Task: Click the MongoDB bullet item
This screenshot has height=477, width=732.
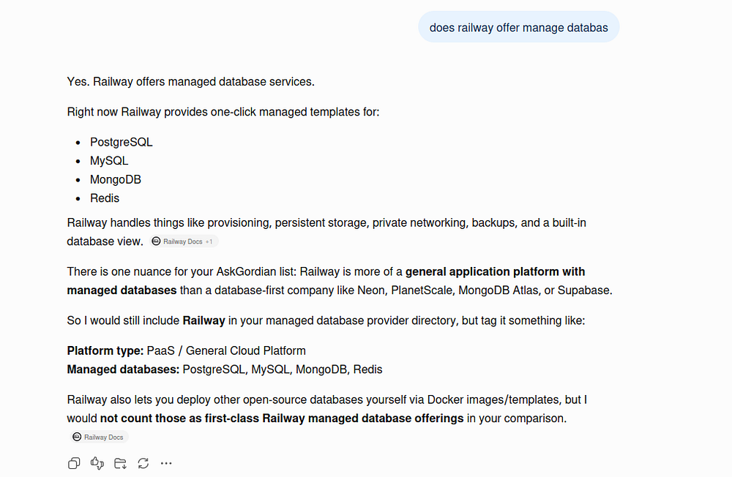Action: (x=116, y=179)
